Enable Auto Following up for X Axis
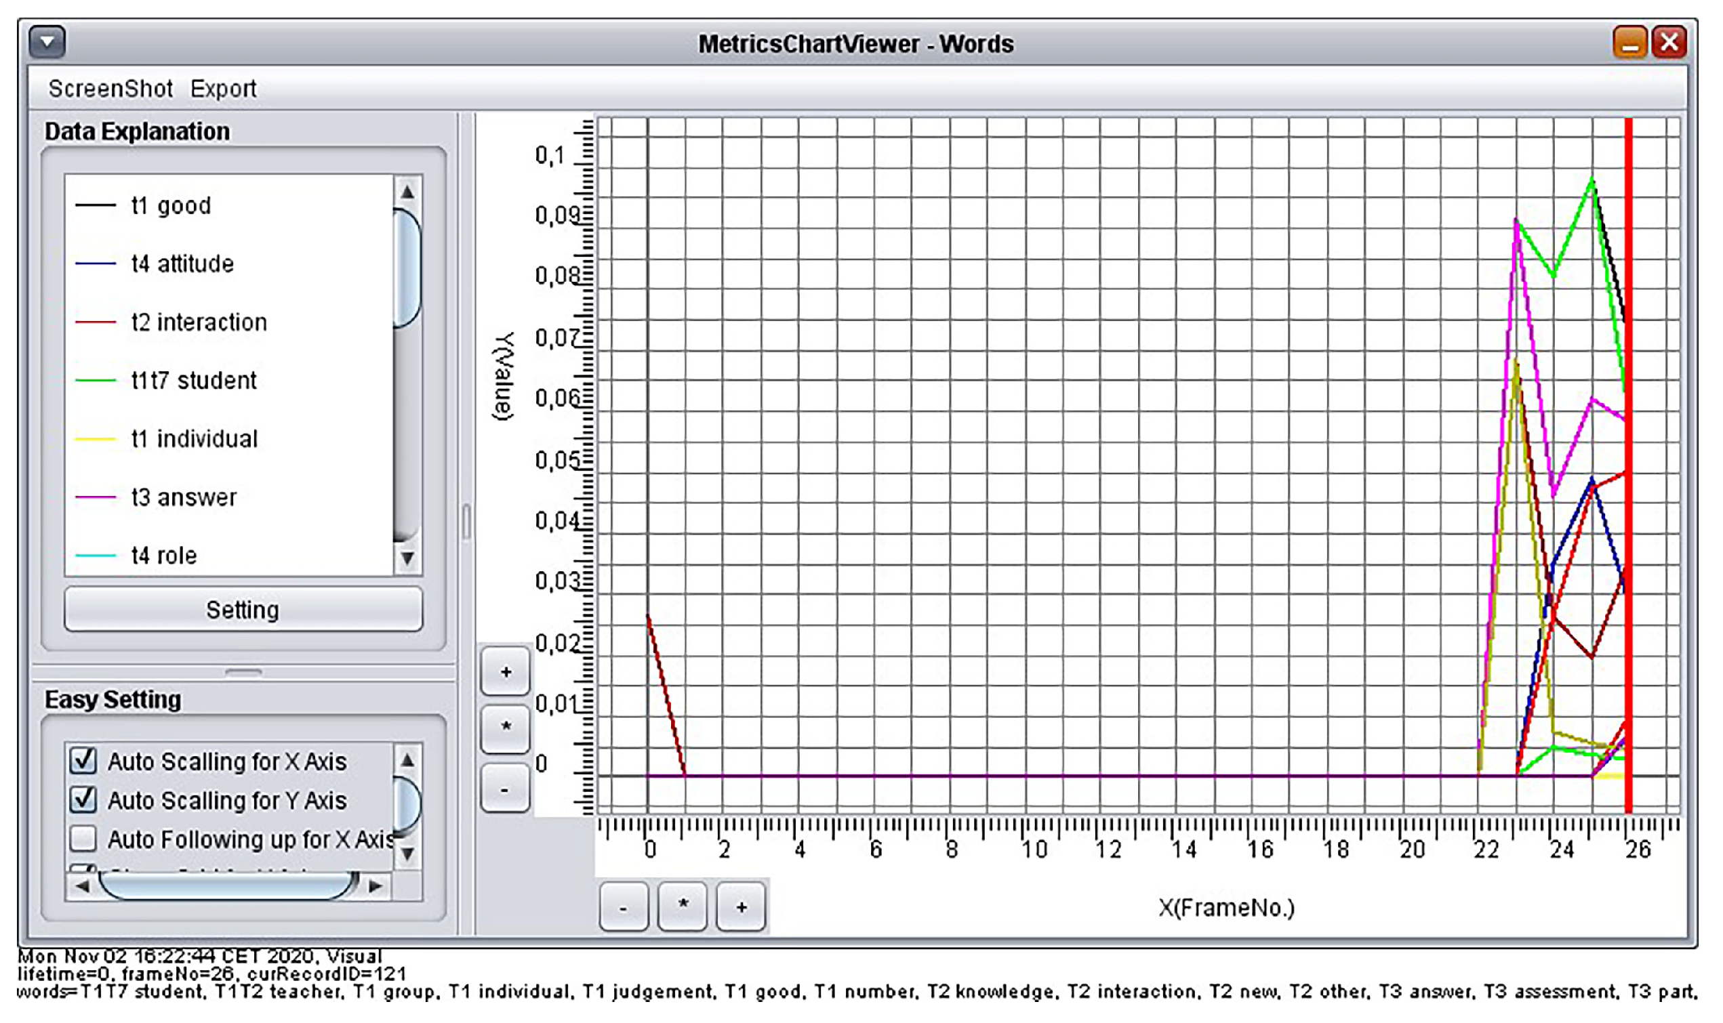Viewport: 1723px width, 1023px height. (83, 838)
